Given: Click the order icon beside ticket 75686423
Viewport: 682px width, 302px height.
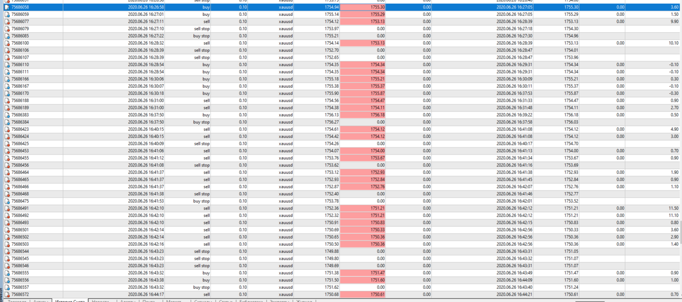Looking at the screenshot, I should pyautogui.click(x=7, y=129).
